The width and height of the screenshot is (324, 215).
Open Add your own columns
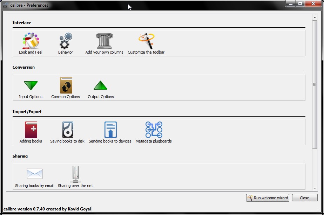click(x=104, y=43)
